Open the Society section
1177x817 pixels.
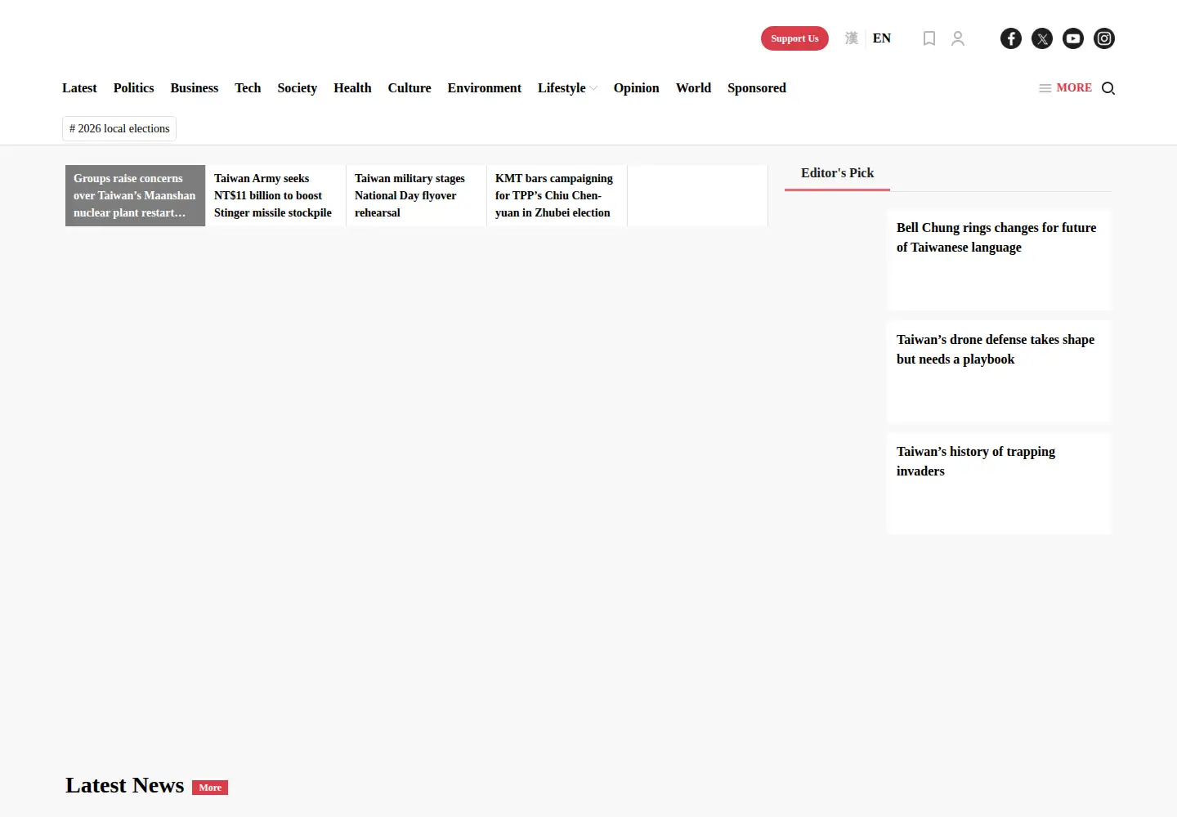click(x=297, y=88)
